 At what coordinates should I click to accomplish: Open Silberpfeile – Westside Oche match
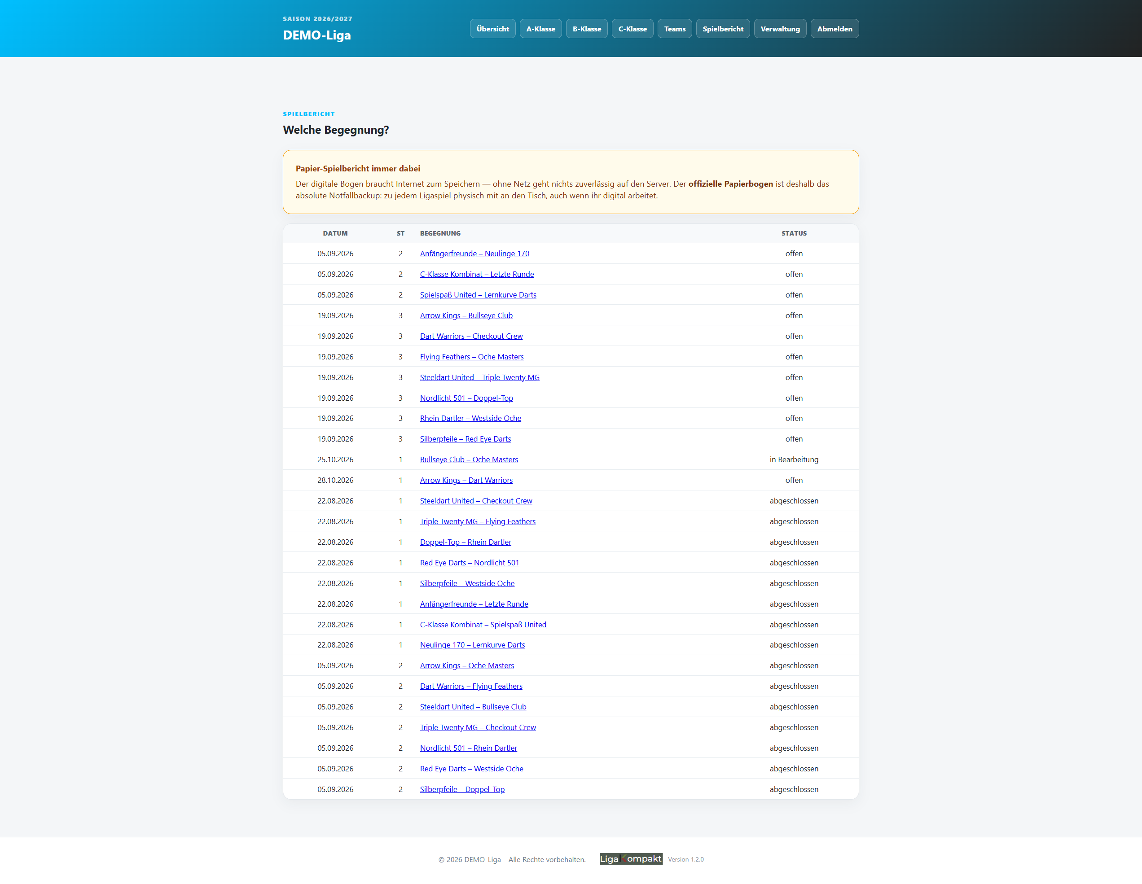467,583
